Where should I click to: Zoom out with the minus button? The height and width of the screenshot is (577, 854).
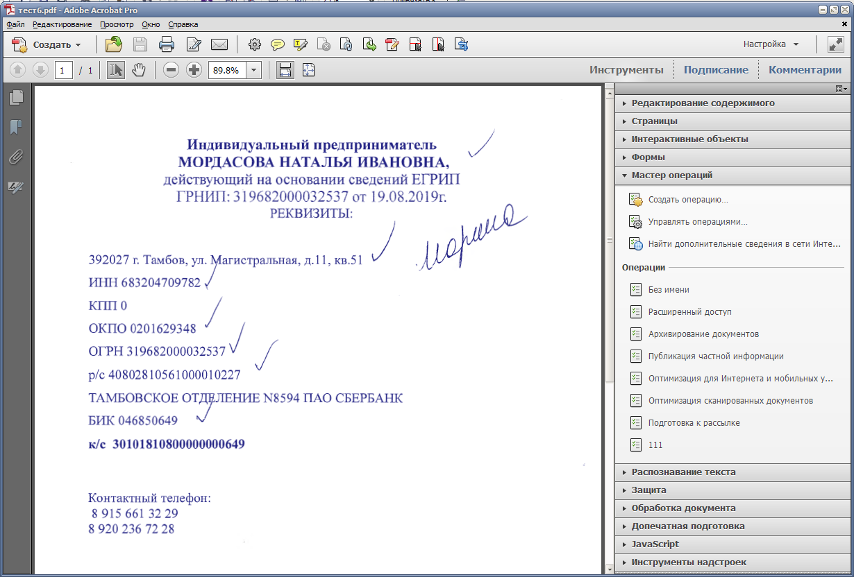171,70
